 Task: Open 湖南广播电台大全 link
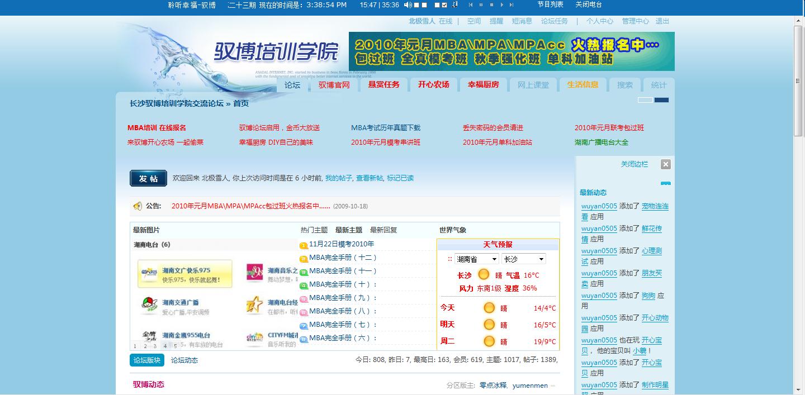[x=602, y=142]
